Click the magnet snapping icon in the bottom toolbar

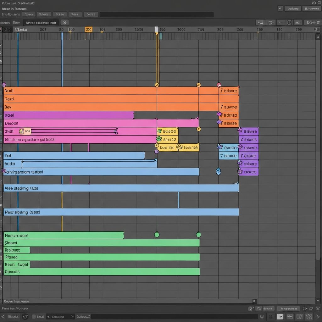[x=280, y=316]
